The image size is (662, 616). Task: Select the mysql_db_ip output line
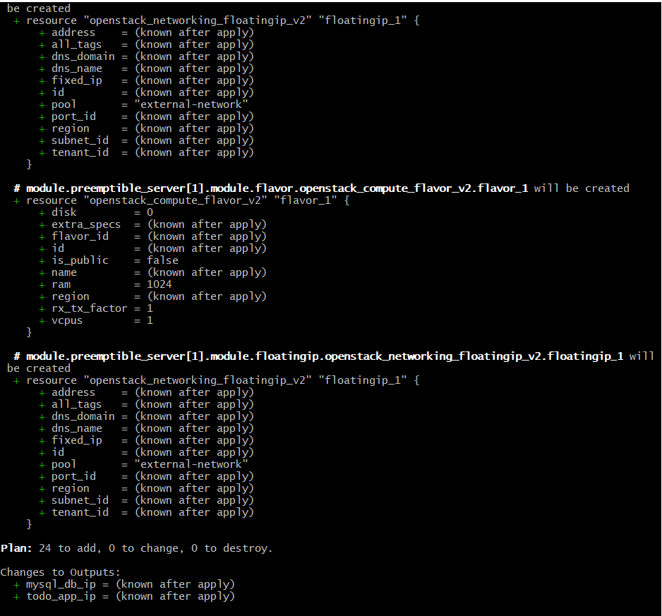coord(124,584)
